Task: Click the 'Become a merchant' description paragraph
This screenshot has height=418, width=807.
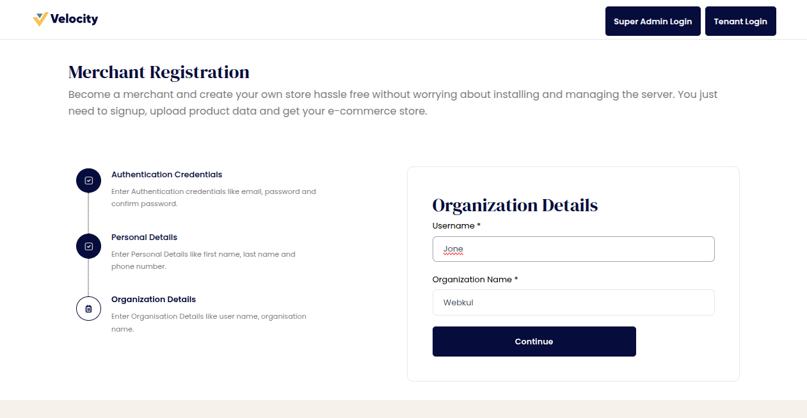Action: pos(393,102)
